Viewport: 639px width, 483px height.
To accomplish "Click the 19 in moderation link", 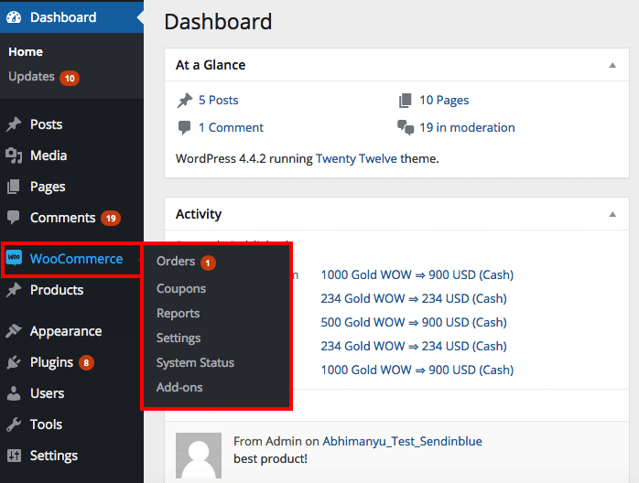I will [467, 127].
